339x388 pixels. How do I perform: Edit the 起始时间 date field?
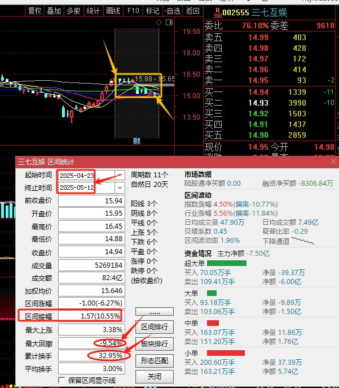[x=86, y=175]
